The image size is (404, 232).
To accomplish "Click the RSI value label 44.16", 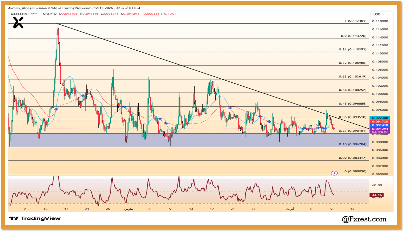I will coord(376,195).
